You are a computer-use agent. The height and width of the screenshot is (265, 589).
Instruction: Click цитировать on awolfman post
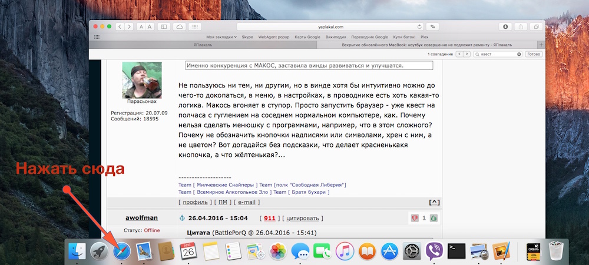(302, 218)
